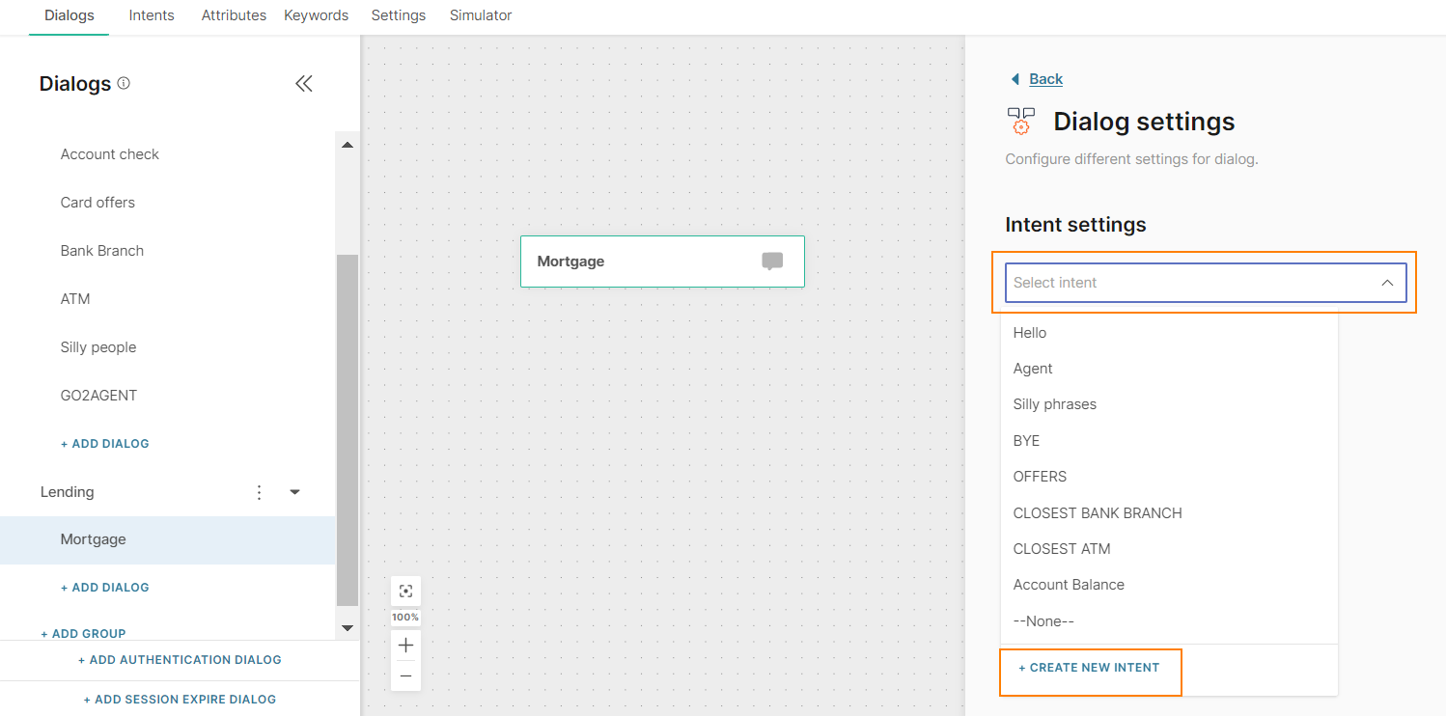Select the CLOSEST ATM intent
Screen dimensions: 1446x716
coord(1062,549)
